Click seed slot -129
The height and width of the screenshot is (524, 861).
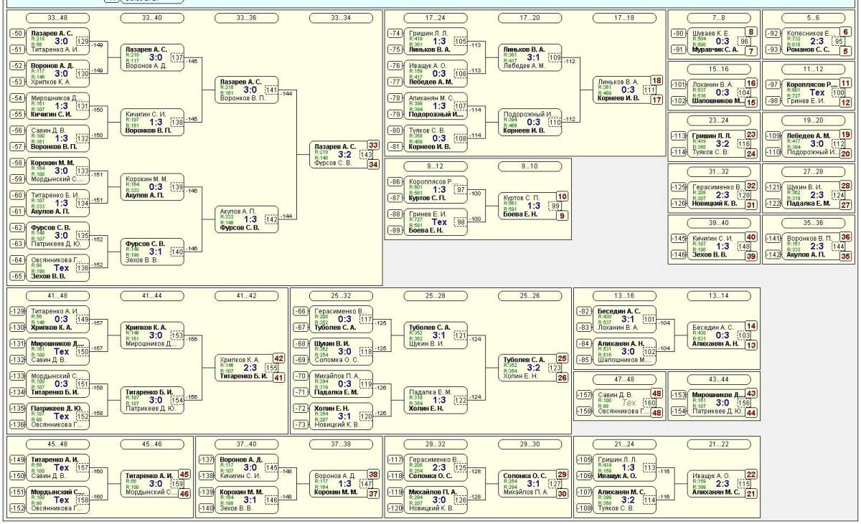point(17,311)
